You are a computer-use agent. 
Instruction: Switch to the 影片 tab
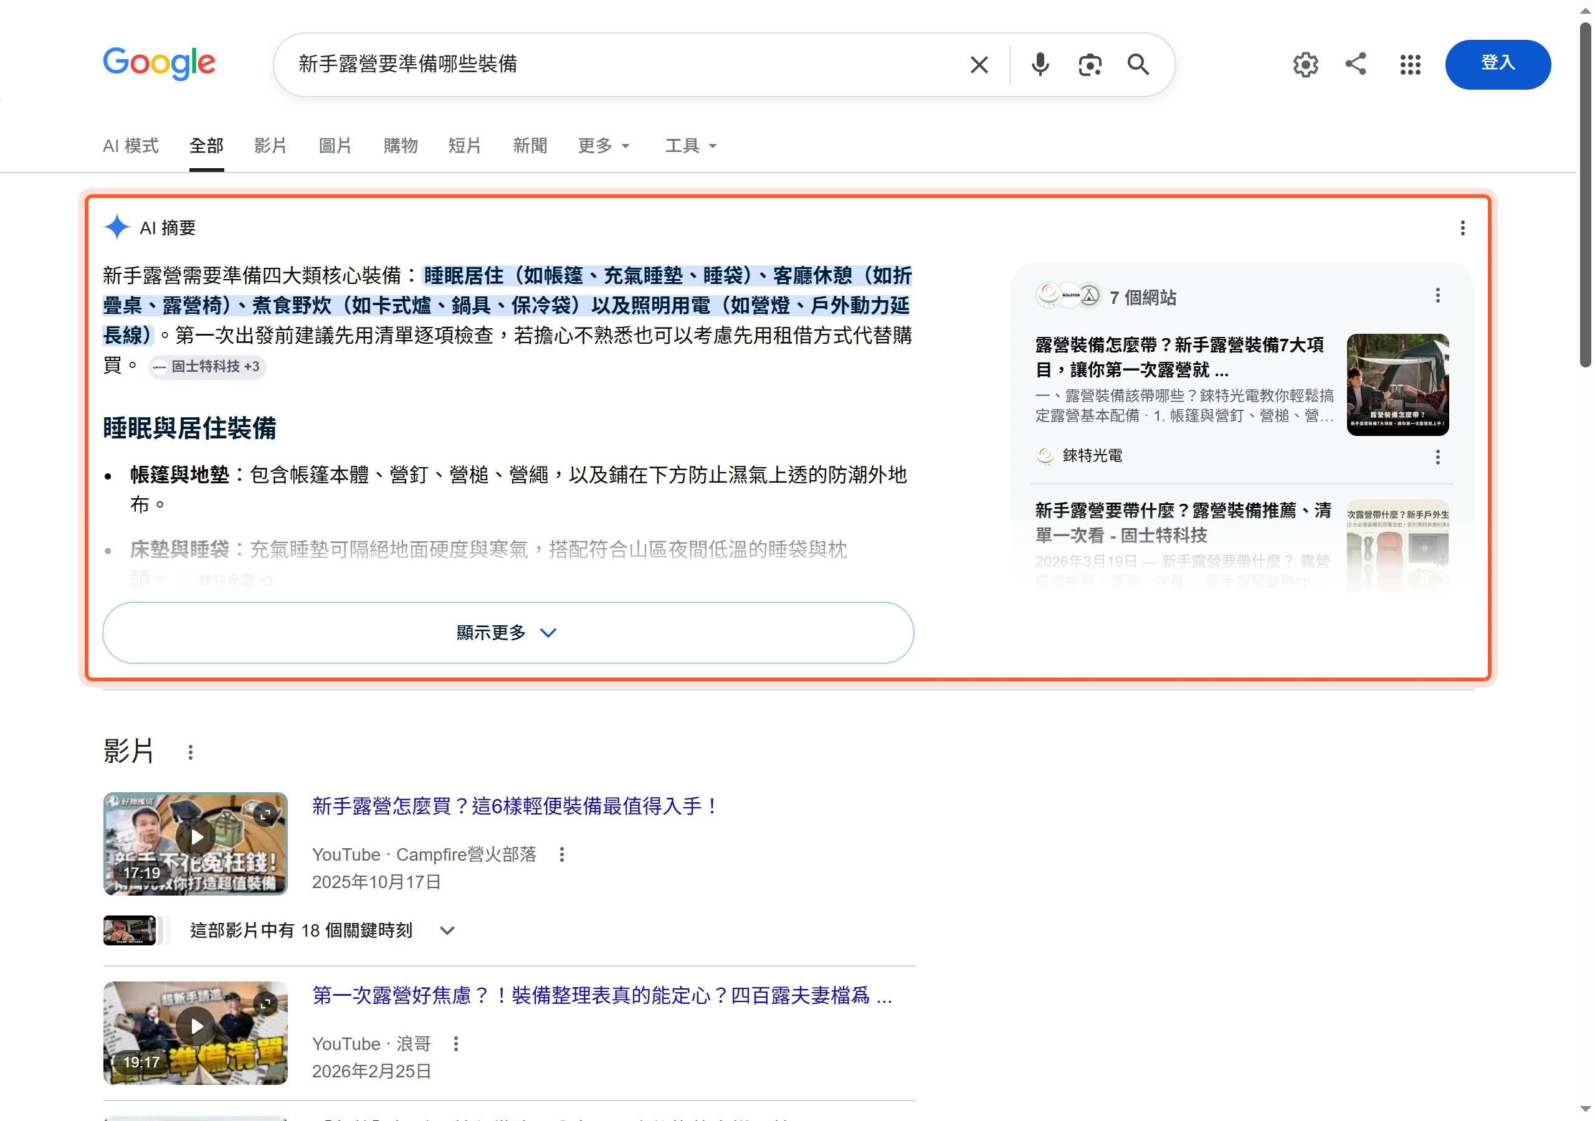point(270,145)
